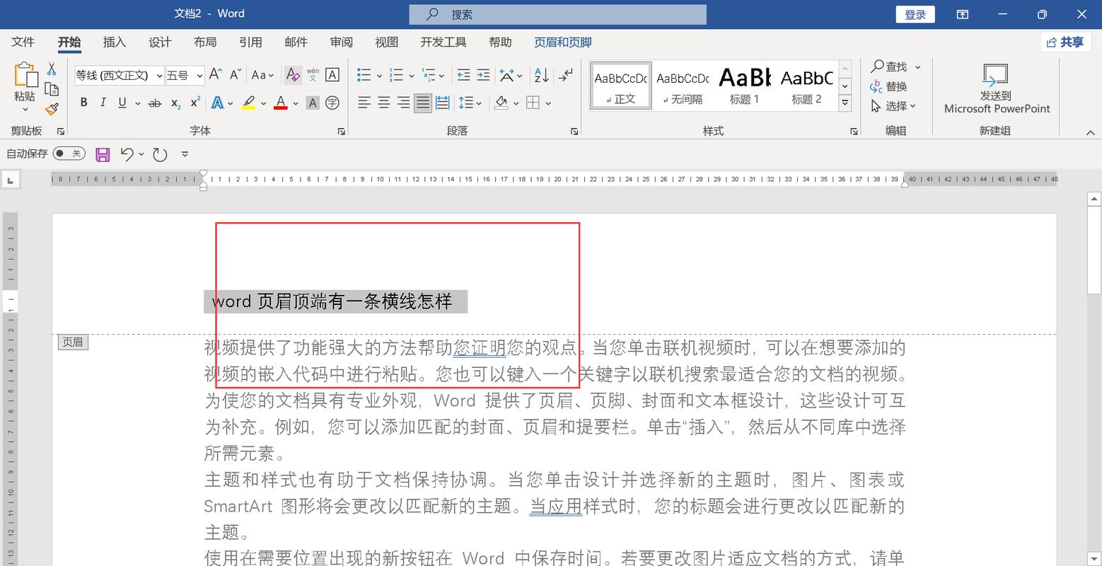
Task: Apply superscript formatting
Action: 195,103
